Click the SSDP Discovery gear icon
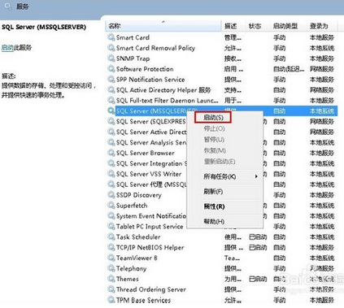Viewport: 344px width, 308px height. (x=111, y=195)
